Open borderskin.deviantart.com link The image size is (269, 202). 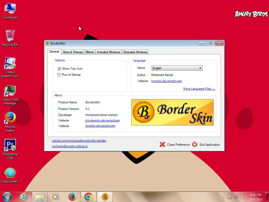click(102, 120)
